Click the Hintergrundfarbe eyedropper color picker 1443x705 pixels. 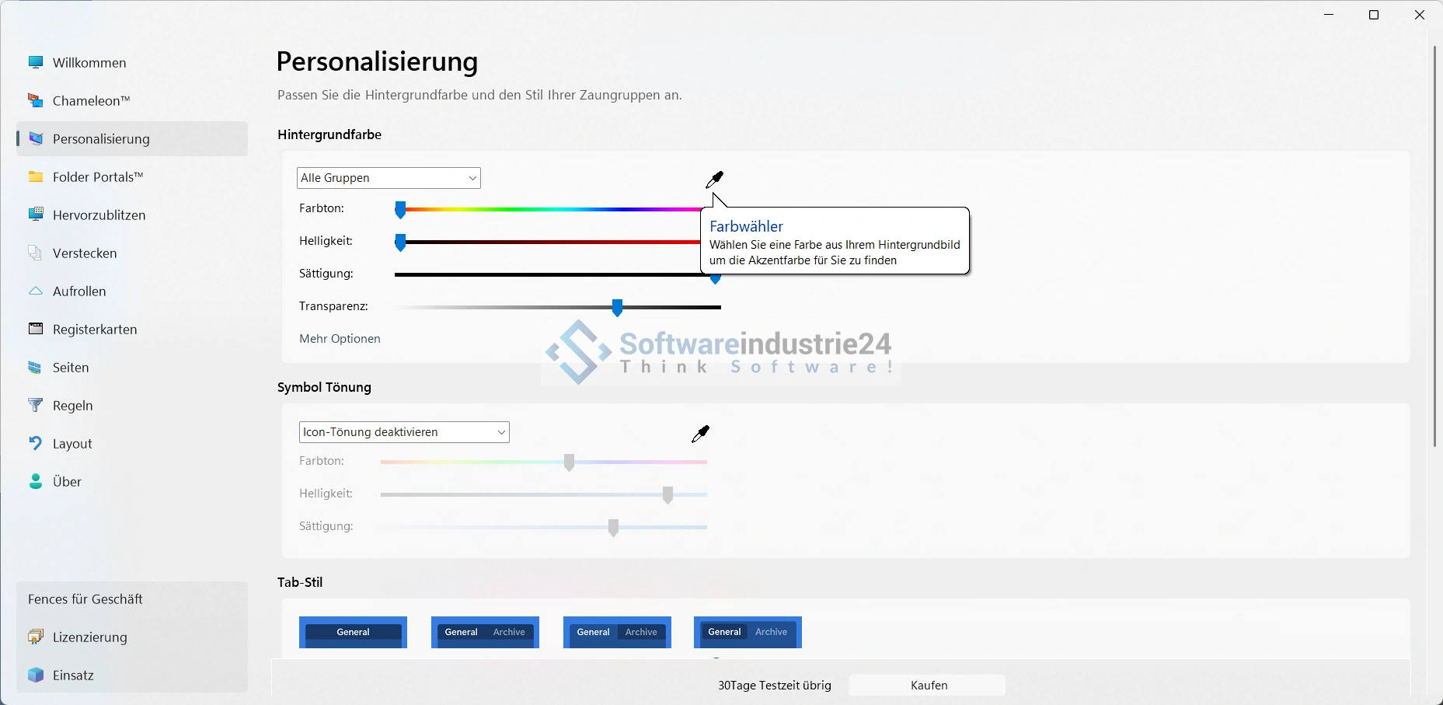click(x=714, y=180)
